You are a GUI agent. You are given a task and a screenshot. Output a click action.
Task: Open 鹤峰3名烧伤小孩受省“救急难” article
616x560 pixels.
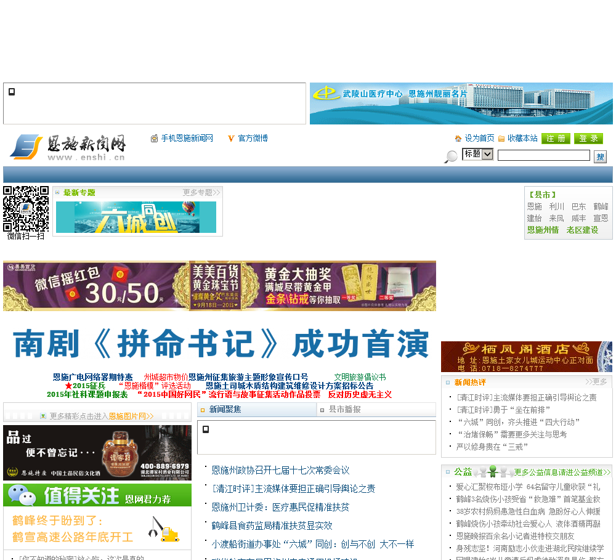click(529, 499)
